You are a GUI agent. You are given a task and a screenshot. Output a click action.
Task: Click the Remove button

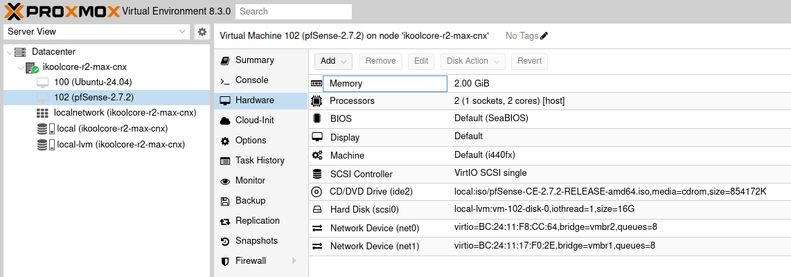[380, 62]
